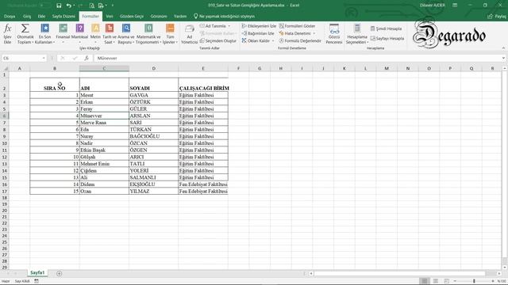Click the zoom slider handle

[x=474, y=281]
